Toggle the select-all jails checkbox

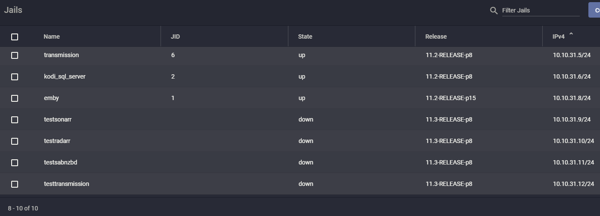point(15,37)
